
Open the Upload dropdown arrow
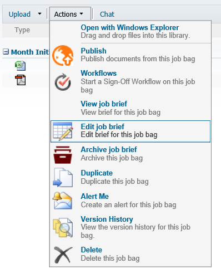click(39, 14)
